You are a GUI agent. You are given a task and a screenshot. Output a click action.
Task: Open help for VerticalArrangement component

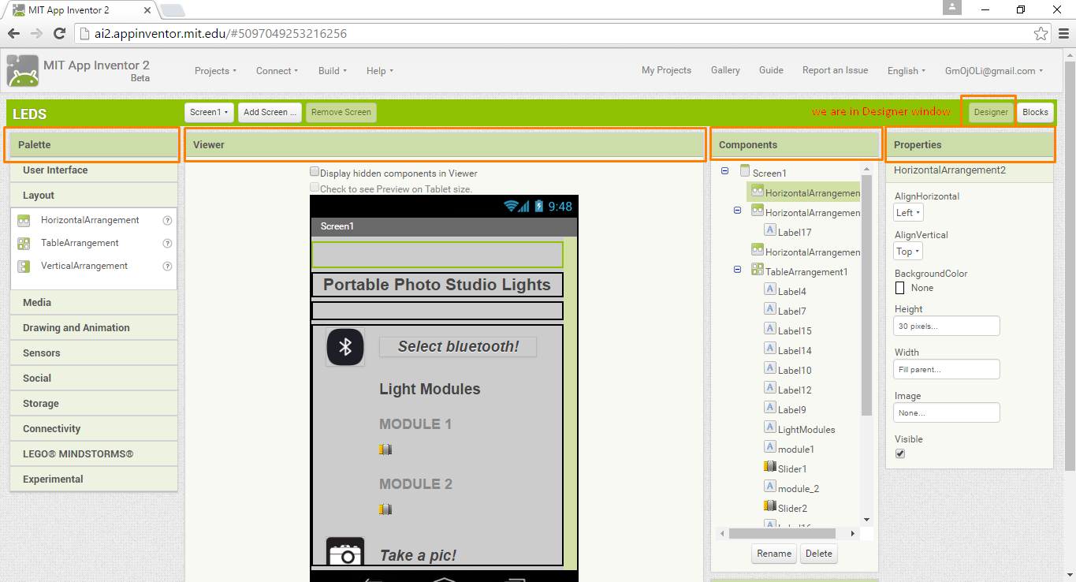(167, 267)
